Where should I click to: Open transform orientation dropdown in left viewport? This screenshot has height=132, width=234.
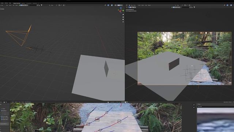[x=52, y=5]
